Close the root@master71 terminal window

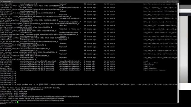click(177, 1)
